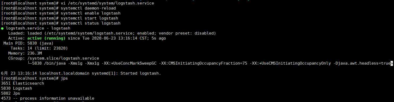Click the "systemctl status logstash" command
The image size is (394, 102).
click(91, 23)
